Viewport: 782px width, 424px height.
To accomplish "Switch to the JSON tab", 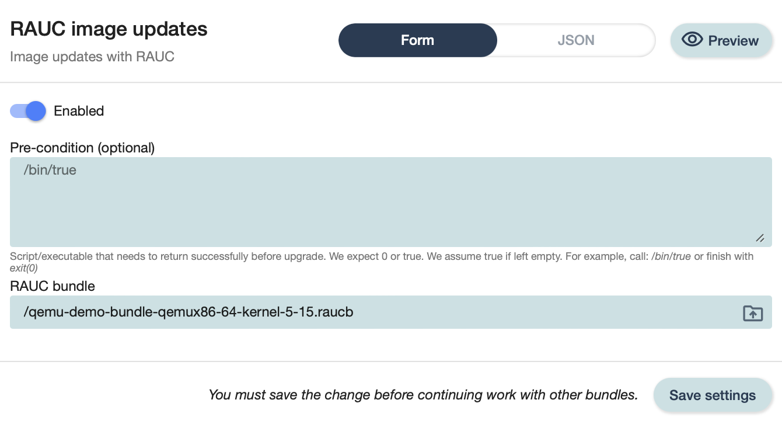I will (575, 40).
